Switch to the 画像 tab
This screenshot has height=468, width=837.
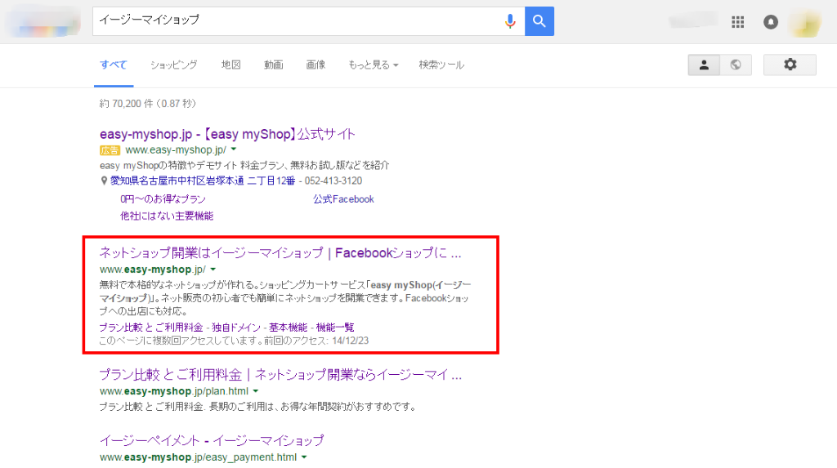(x=316, y=65)
